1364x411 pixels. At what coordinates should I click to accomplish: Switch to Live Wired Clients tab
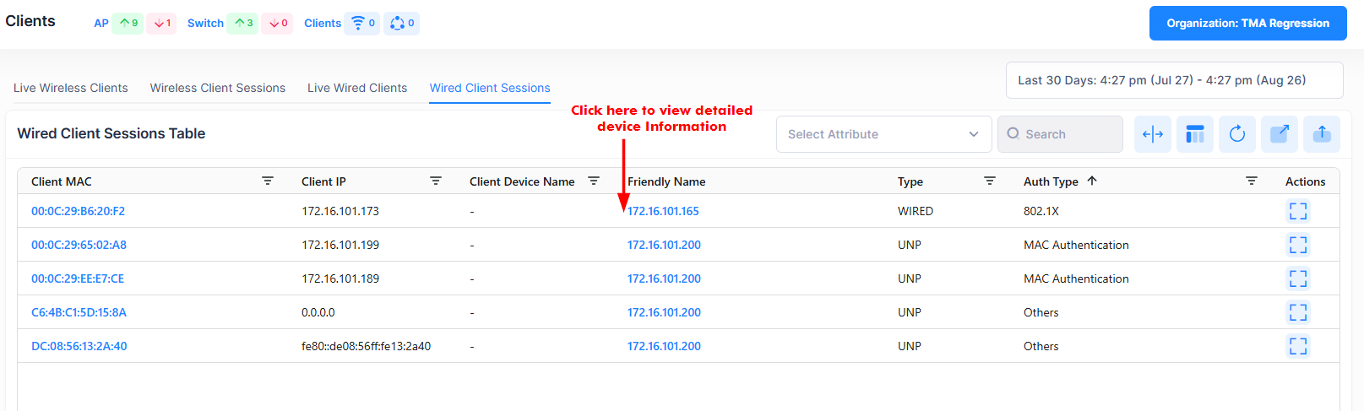pos(357,88)
